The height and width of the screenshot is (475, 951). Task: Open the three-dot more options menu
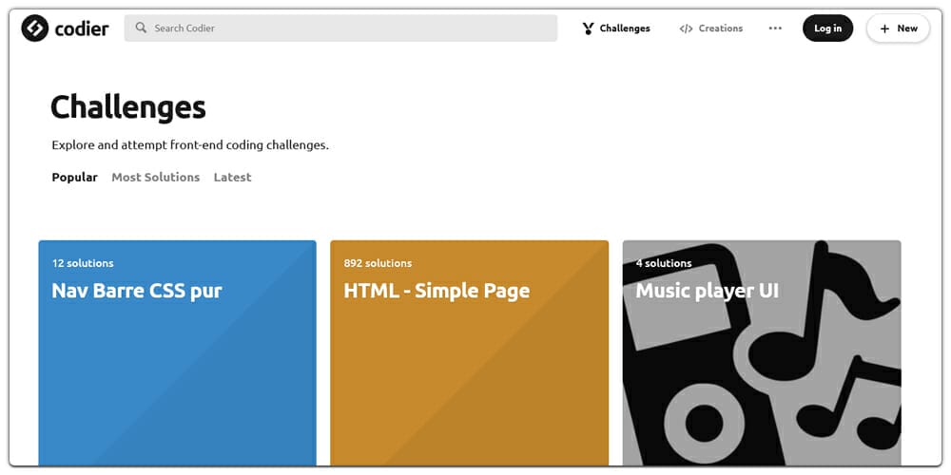click(775, 28)
